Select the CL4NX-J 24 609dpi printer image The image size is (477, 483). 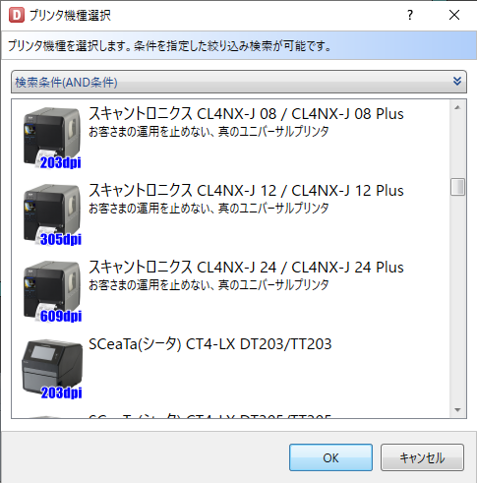coord(52,291)
